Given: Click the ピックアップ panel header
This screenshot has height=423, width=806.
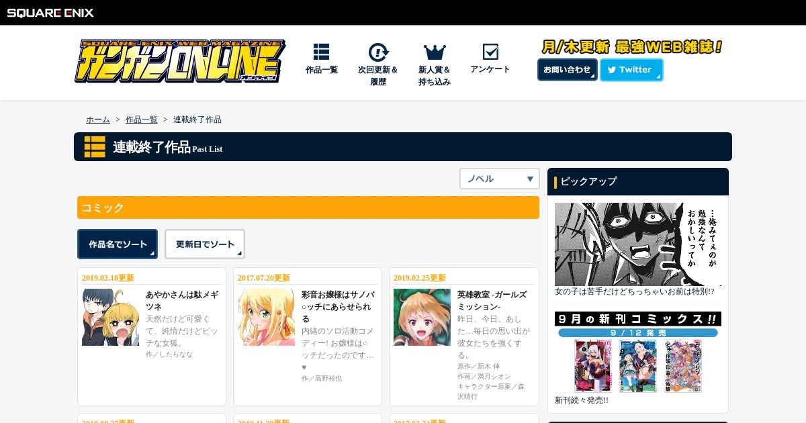Looking at the screenshot, I should 638,181.
